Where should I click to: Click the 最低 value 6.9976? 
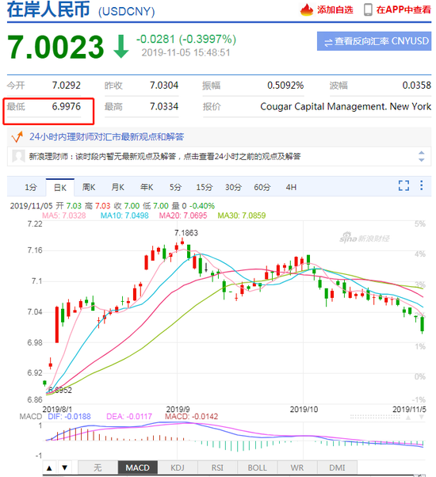[67, 107]
